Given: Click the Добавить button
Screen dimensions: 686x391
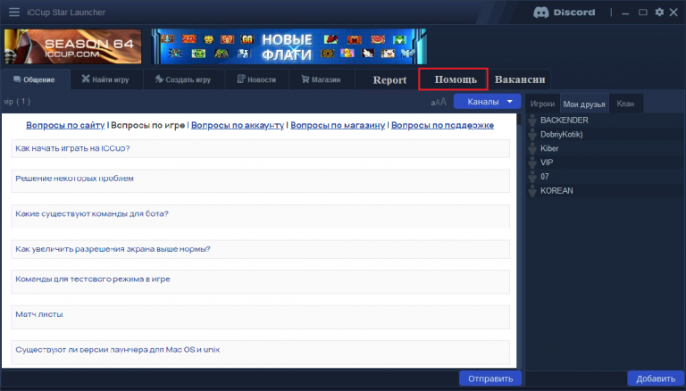Looking at the screenshot, I should click(x=656, y=379).
